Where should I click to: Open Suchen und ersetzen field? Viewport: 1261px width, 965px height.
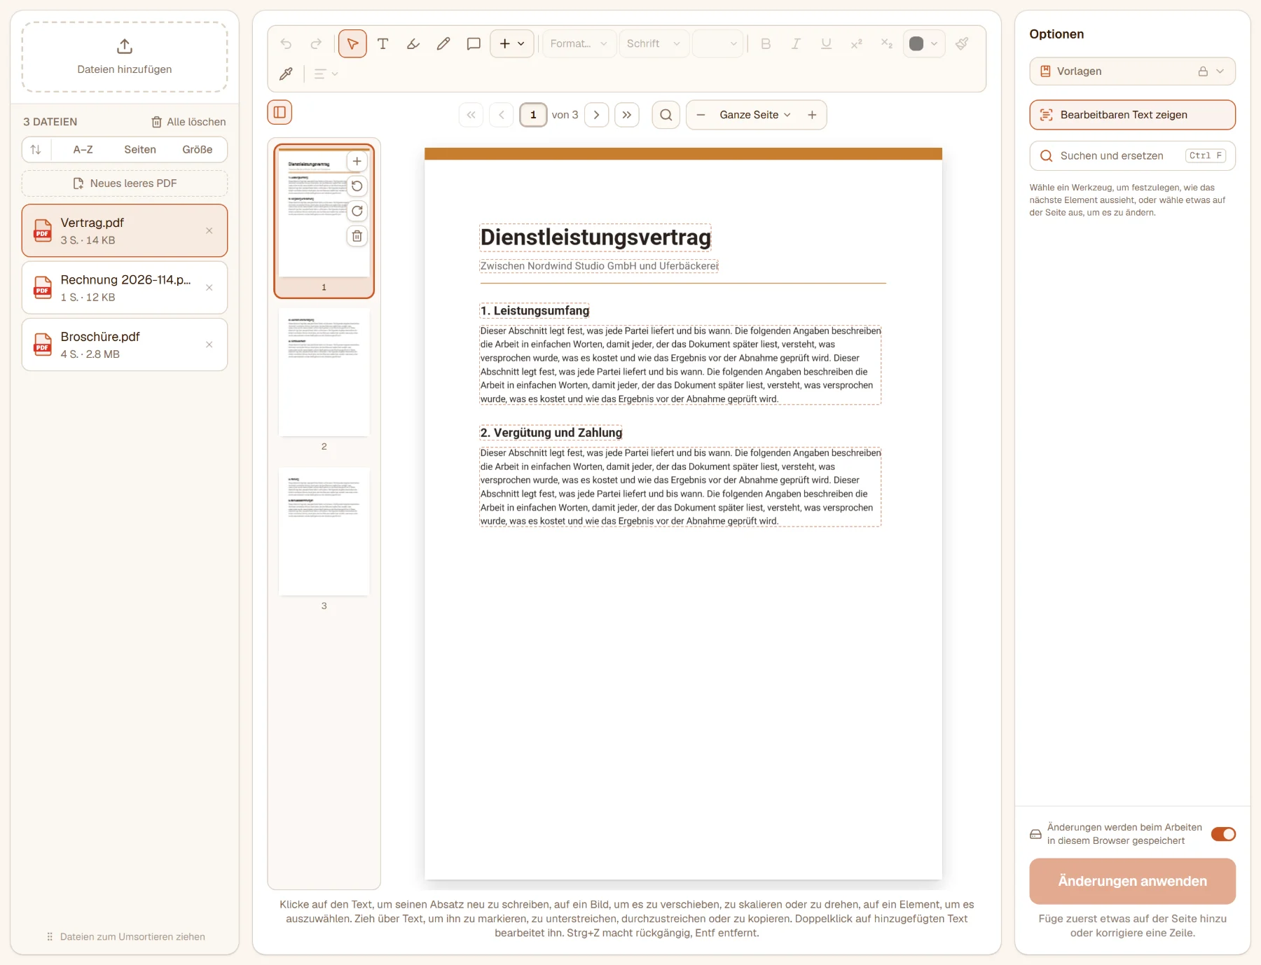pos(1132,155)
